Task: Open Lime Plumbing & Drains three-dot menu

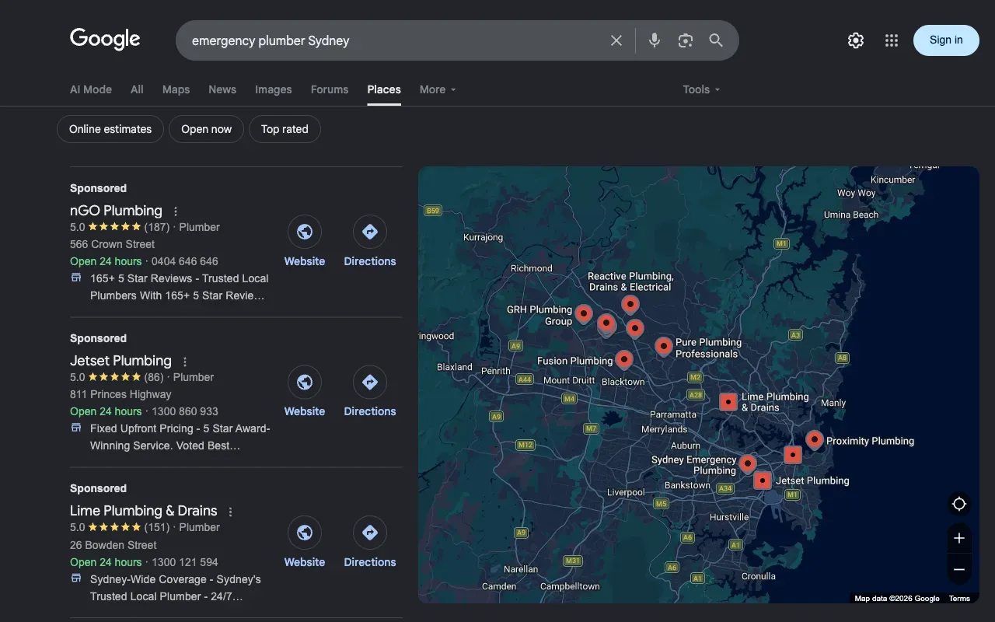Action: click(x=230, y=512)
